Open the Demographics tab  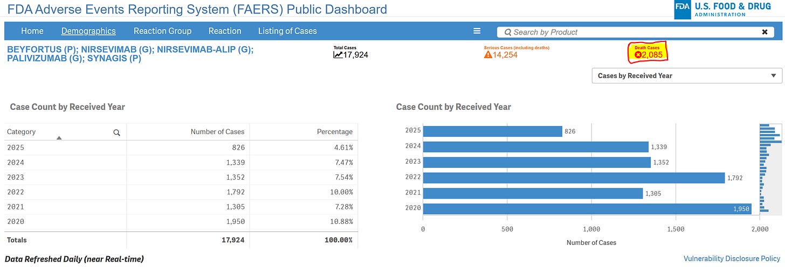point(88,31)
